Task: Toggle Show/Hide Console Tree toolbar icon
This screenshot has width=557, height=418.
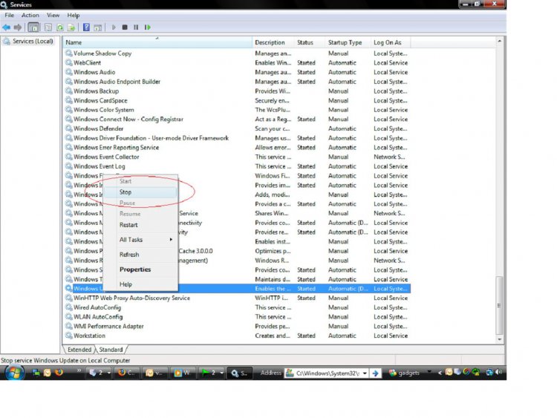Action: click(x=33, y=27)
